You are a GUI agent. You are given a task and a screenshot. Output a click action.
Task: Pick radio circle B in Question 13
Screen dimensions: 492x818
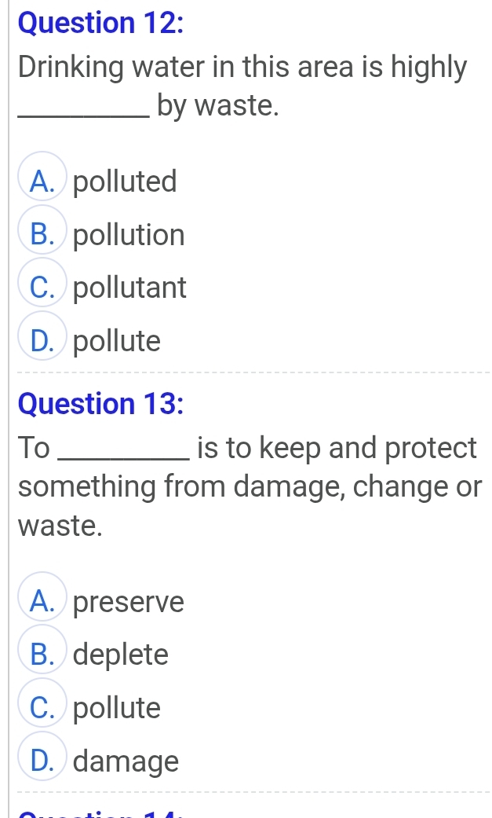tap(43, 655)
